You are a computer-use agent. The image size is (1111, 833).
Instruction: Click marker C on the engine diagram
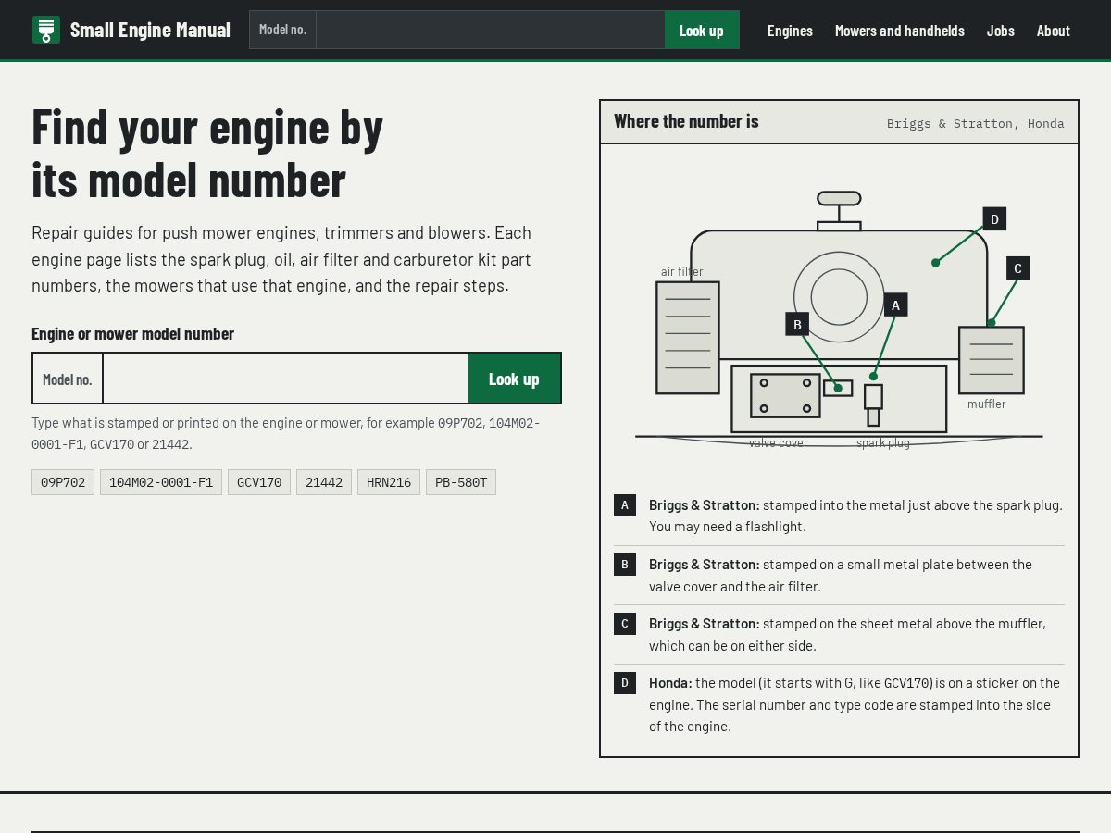[1017, 268]
